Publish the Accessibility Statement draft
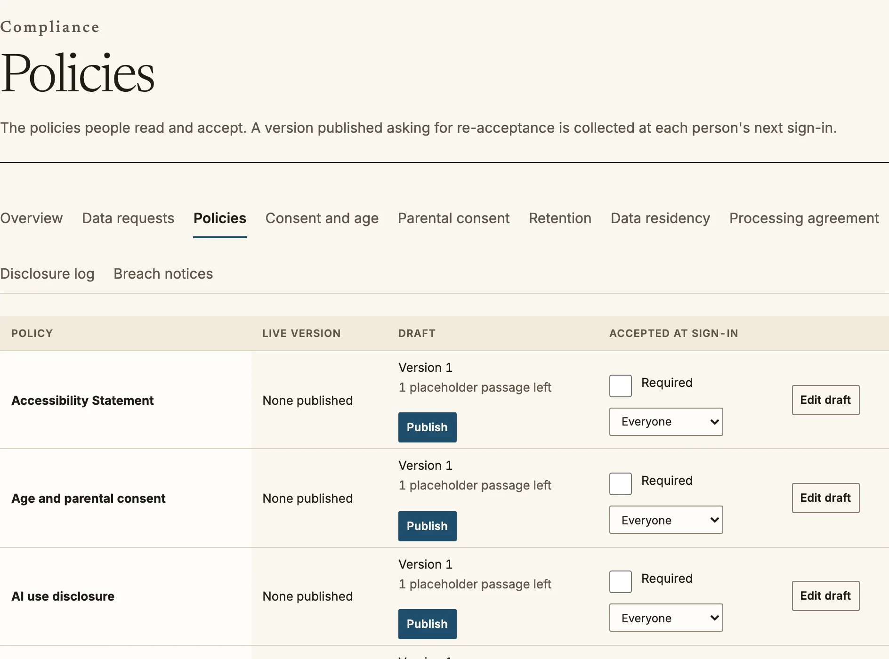This screenshot has height=659, width=889. click(427, 427)
